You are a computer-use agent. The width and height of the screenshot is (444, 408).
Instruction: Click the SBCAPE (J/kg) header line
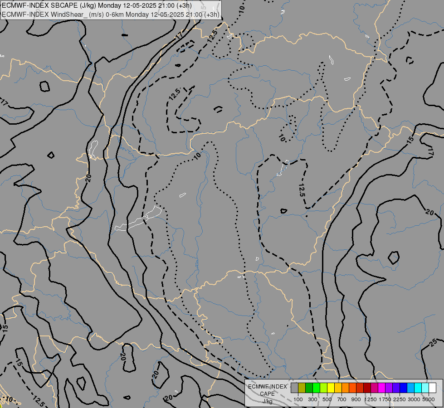coord(97,5)
